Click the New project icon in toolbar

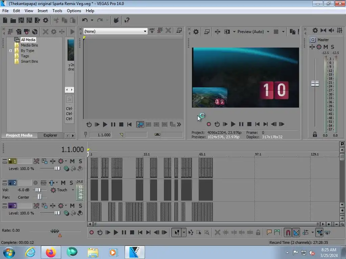(x=5, y=20)
